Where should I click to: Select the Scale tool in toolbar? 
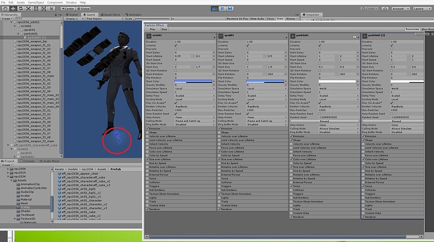click(28, 9)
